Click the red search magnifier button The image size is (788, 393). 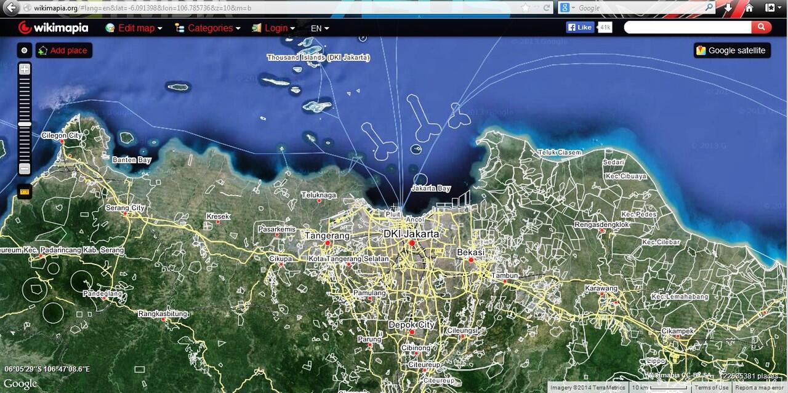click(x=761, y=27)
